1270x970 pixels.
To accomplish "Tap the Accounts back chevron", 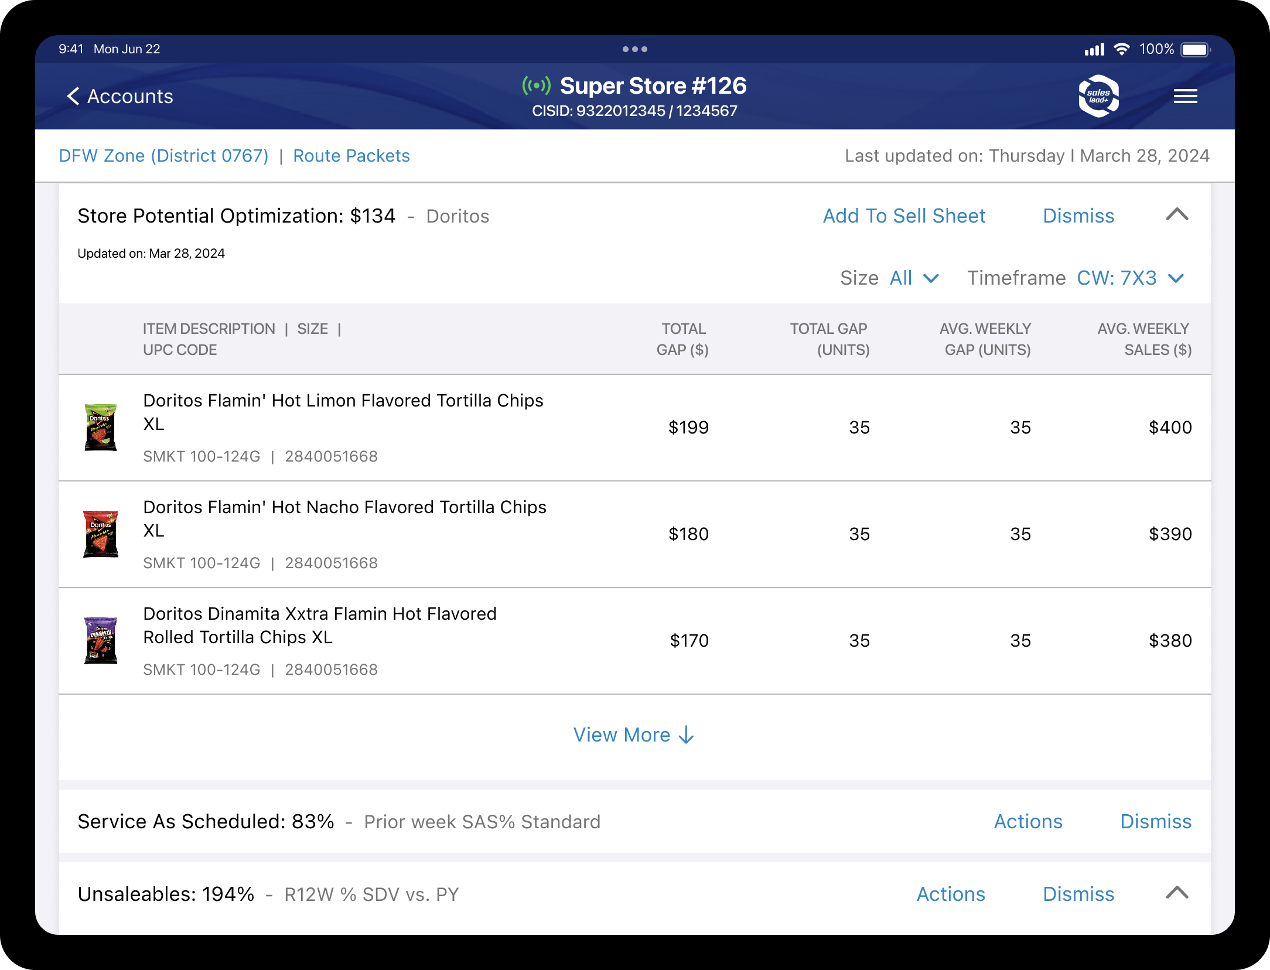I will pyautogui.click(x=73, y=96).
